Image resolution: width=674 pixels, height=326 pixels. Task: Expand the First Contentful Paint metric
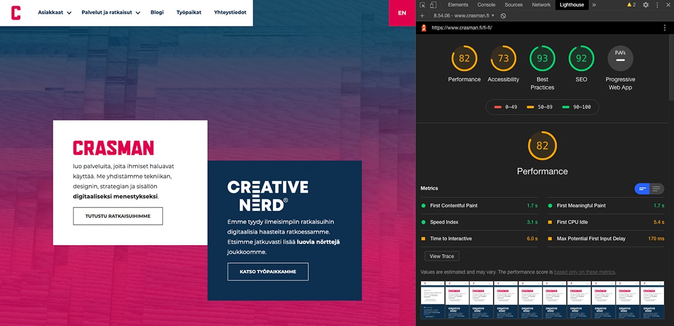click(479, 206)
